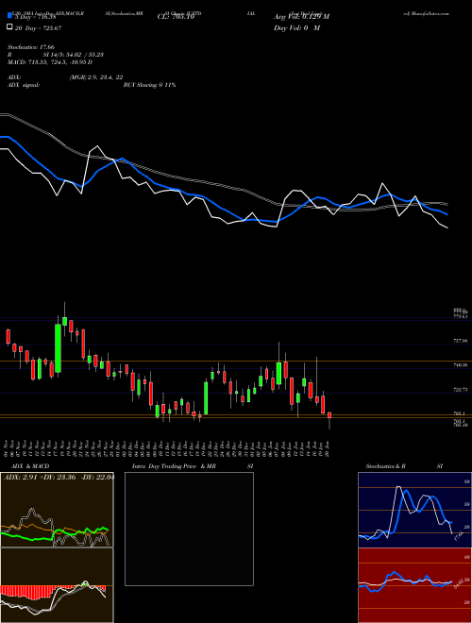This screenshot has width=472, height=623.
Task: Click the 'BUY Slowing @ 11%' signal text
Action: 149,85
